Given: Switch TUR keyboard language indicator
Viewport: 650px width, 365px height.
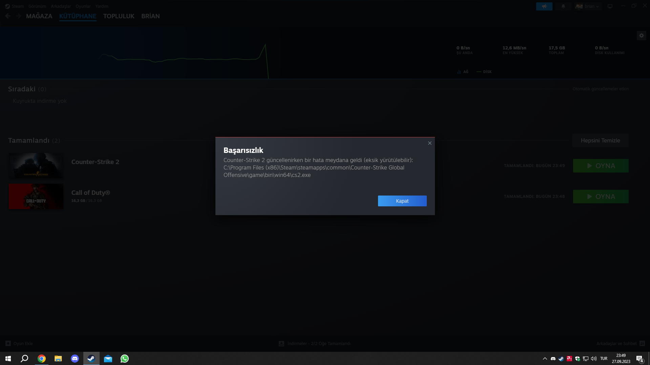Looking at the screenshot, I should click(x=604, y=359).
